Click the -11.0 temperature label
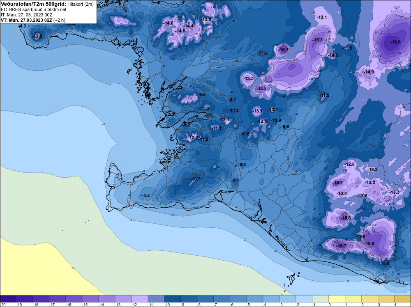 click(x=204, y=108)
